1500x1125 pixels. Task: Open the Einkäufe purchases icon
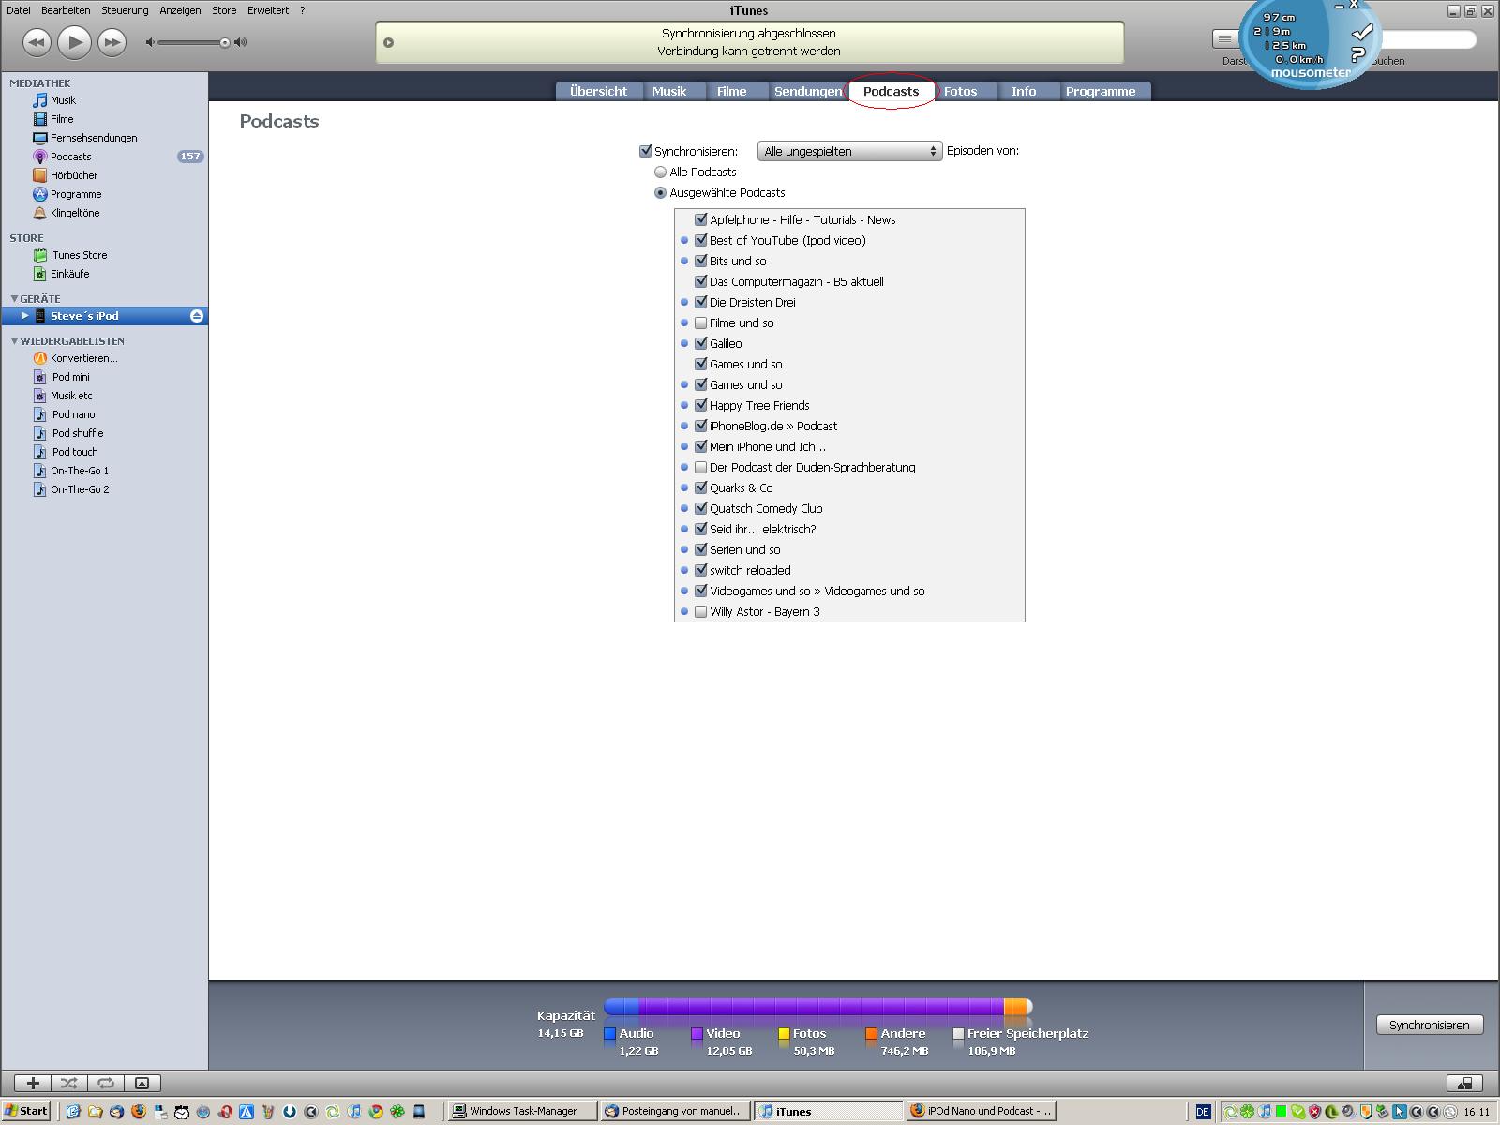point(40,274)
